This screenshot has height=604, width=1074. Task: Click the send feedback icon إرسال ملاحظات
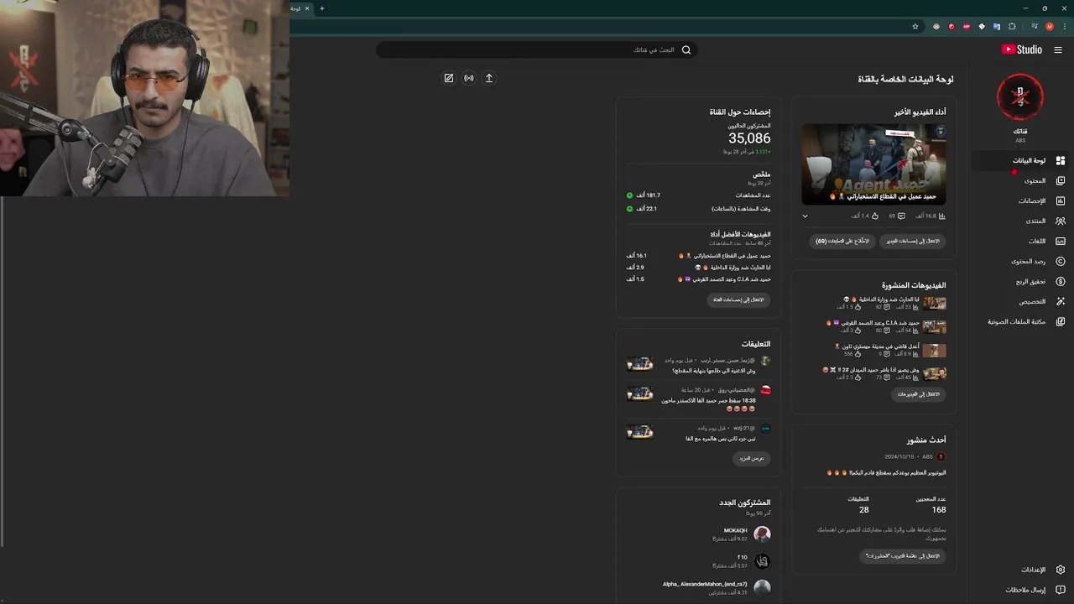coord(1061,590)
